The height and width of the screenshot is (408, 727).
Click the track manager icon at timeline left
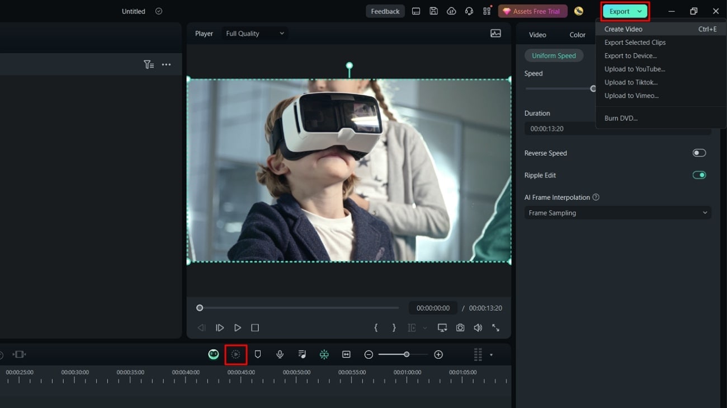(20, 354)
